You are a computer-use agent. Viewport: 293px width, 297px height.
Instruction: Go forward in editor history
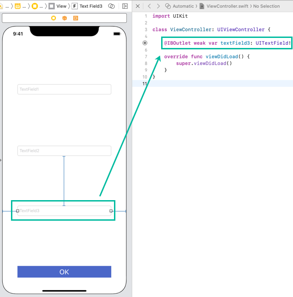(158, 6)
